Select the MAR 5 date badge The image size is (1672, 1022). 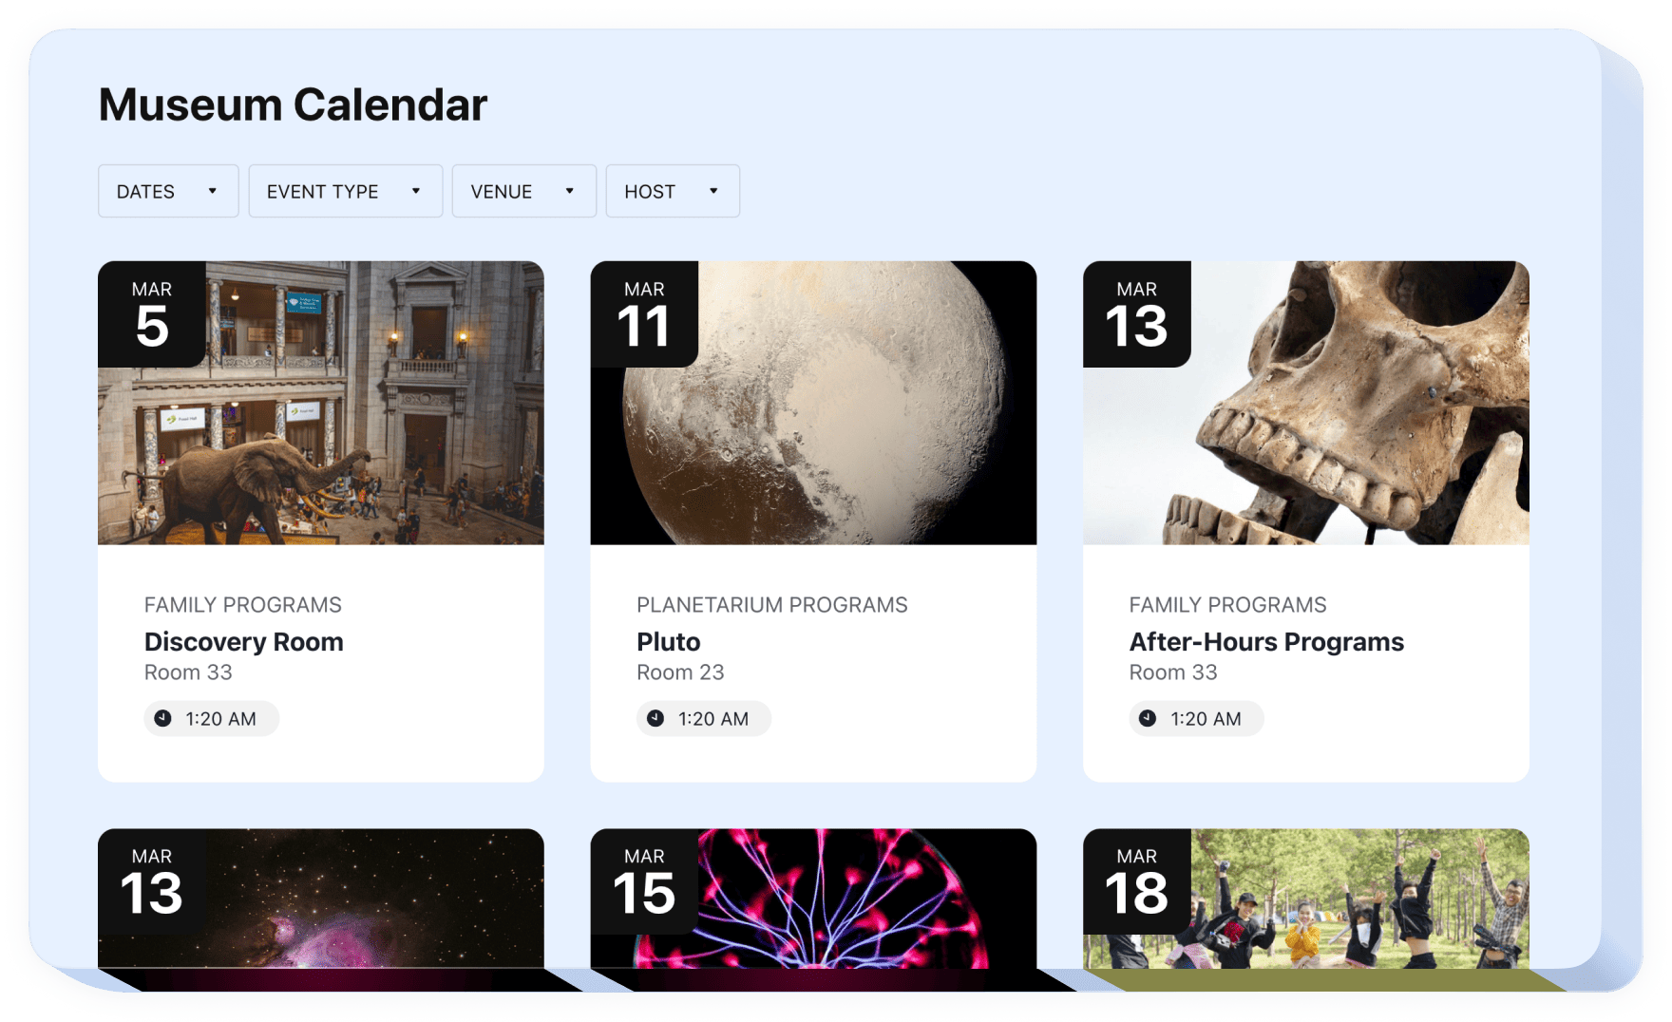pyautogui.click(x=152, y=314)
